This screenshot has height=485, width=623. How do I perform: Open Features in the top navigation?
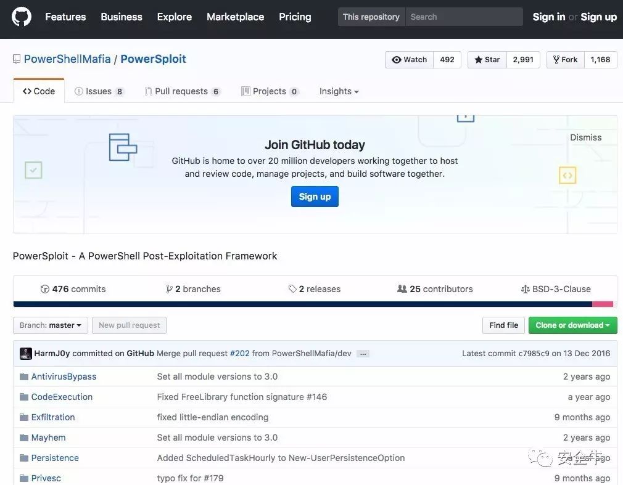[65, 17]
